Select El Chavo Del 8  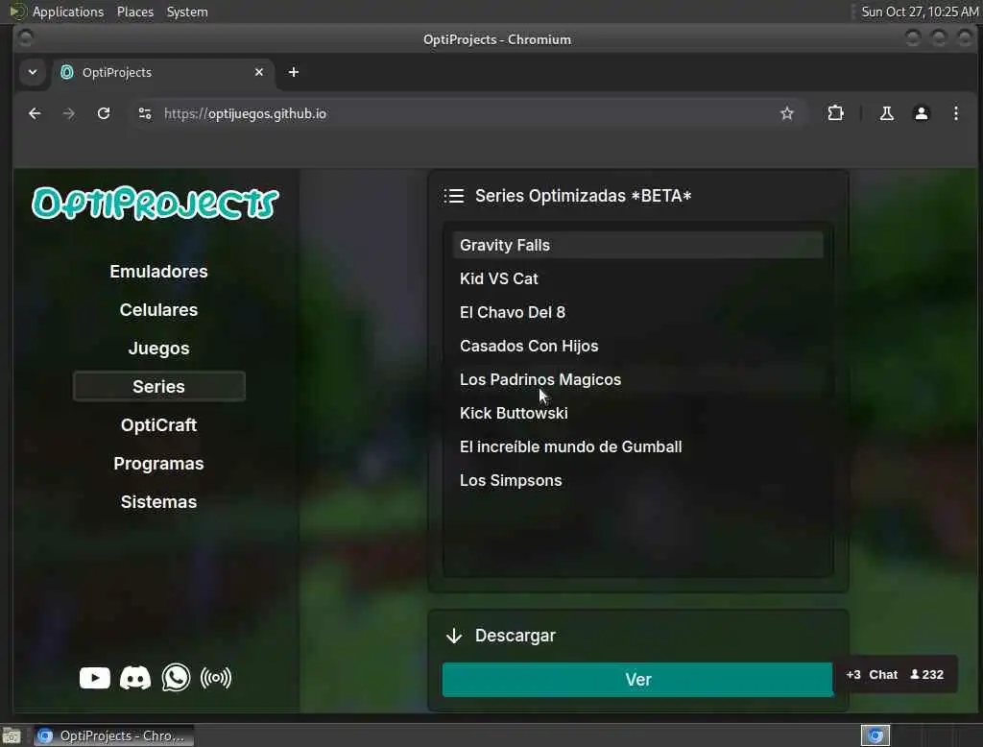637,312
